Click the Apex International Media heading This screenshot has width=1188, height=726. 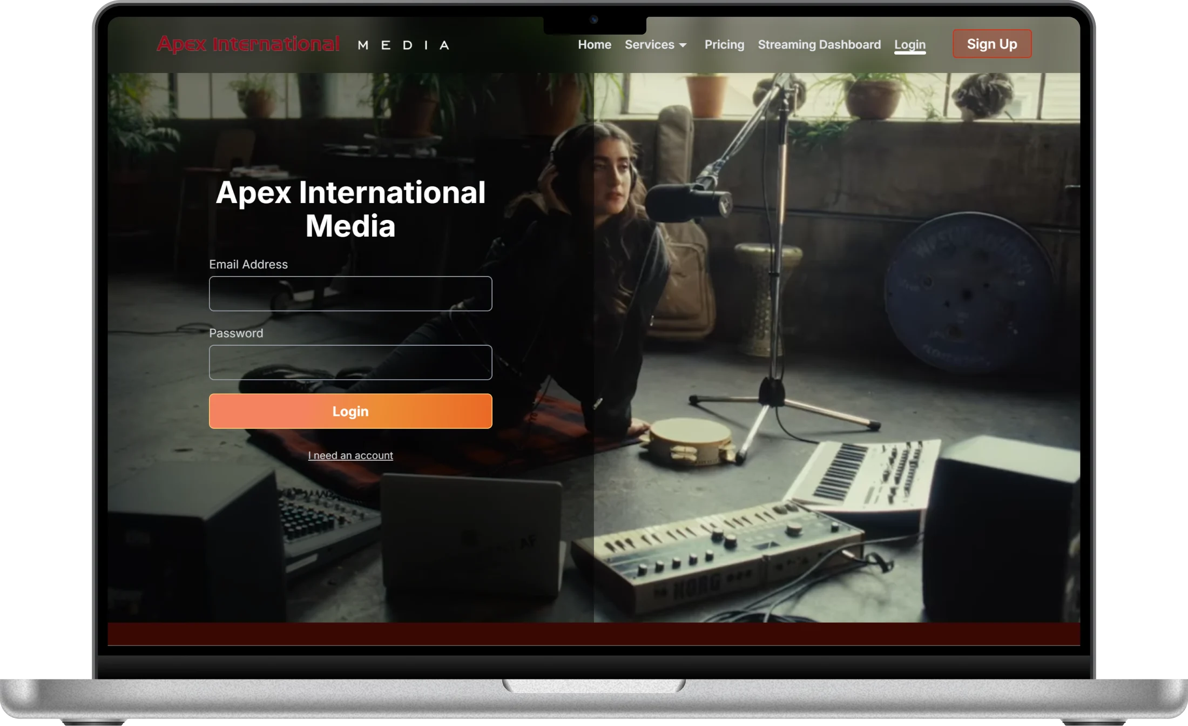[350, 210]
